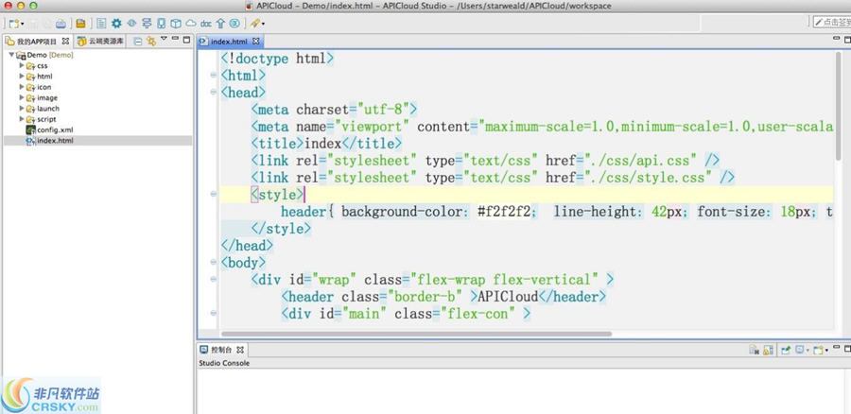
Task: Click the display selected console icon
Action: (799, 350)
